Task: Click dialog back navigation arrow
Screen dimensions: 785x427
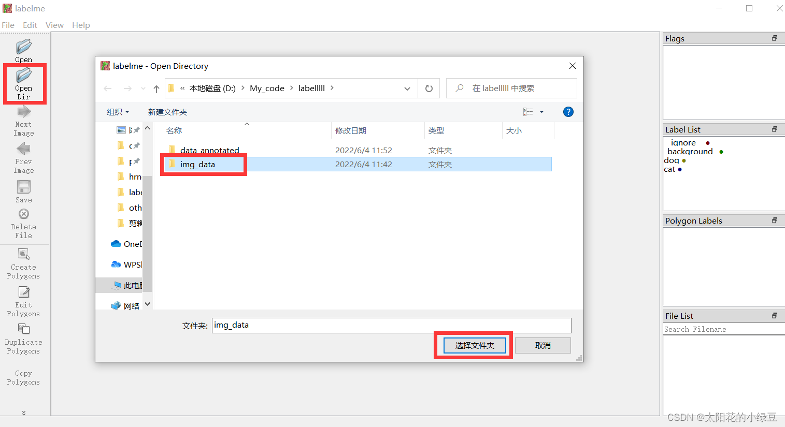Action: coord(108,89)
